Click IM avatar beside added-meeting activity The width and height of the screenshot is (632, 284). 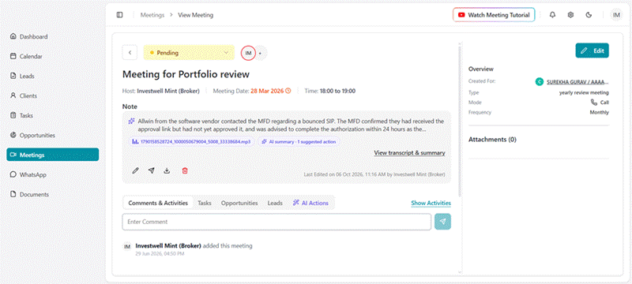pyautogui.click(x=127, y=246)
